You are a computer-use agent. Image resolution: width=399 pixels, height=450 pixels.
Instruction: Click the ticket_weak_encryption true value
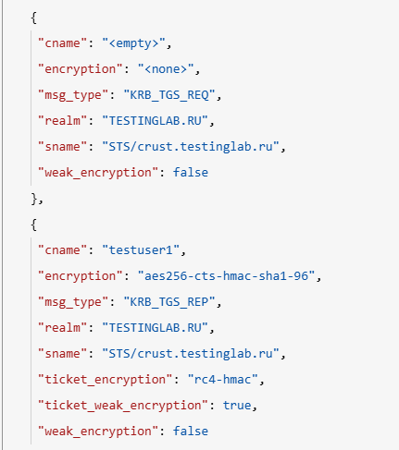pyautogui.click(x=237, y=406)
